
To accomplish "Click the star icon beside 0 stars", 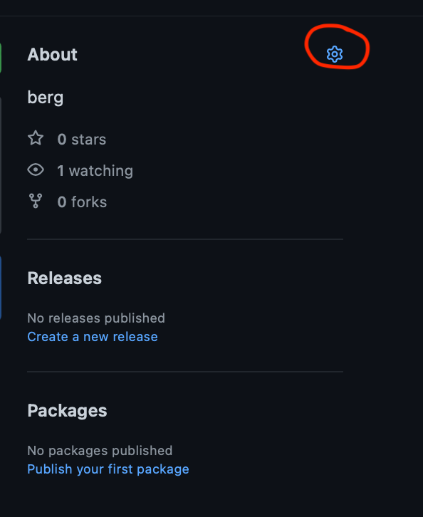I will pyautogui.click(x=36, y=138).
